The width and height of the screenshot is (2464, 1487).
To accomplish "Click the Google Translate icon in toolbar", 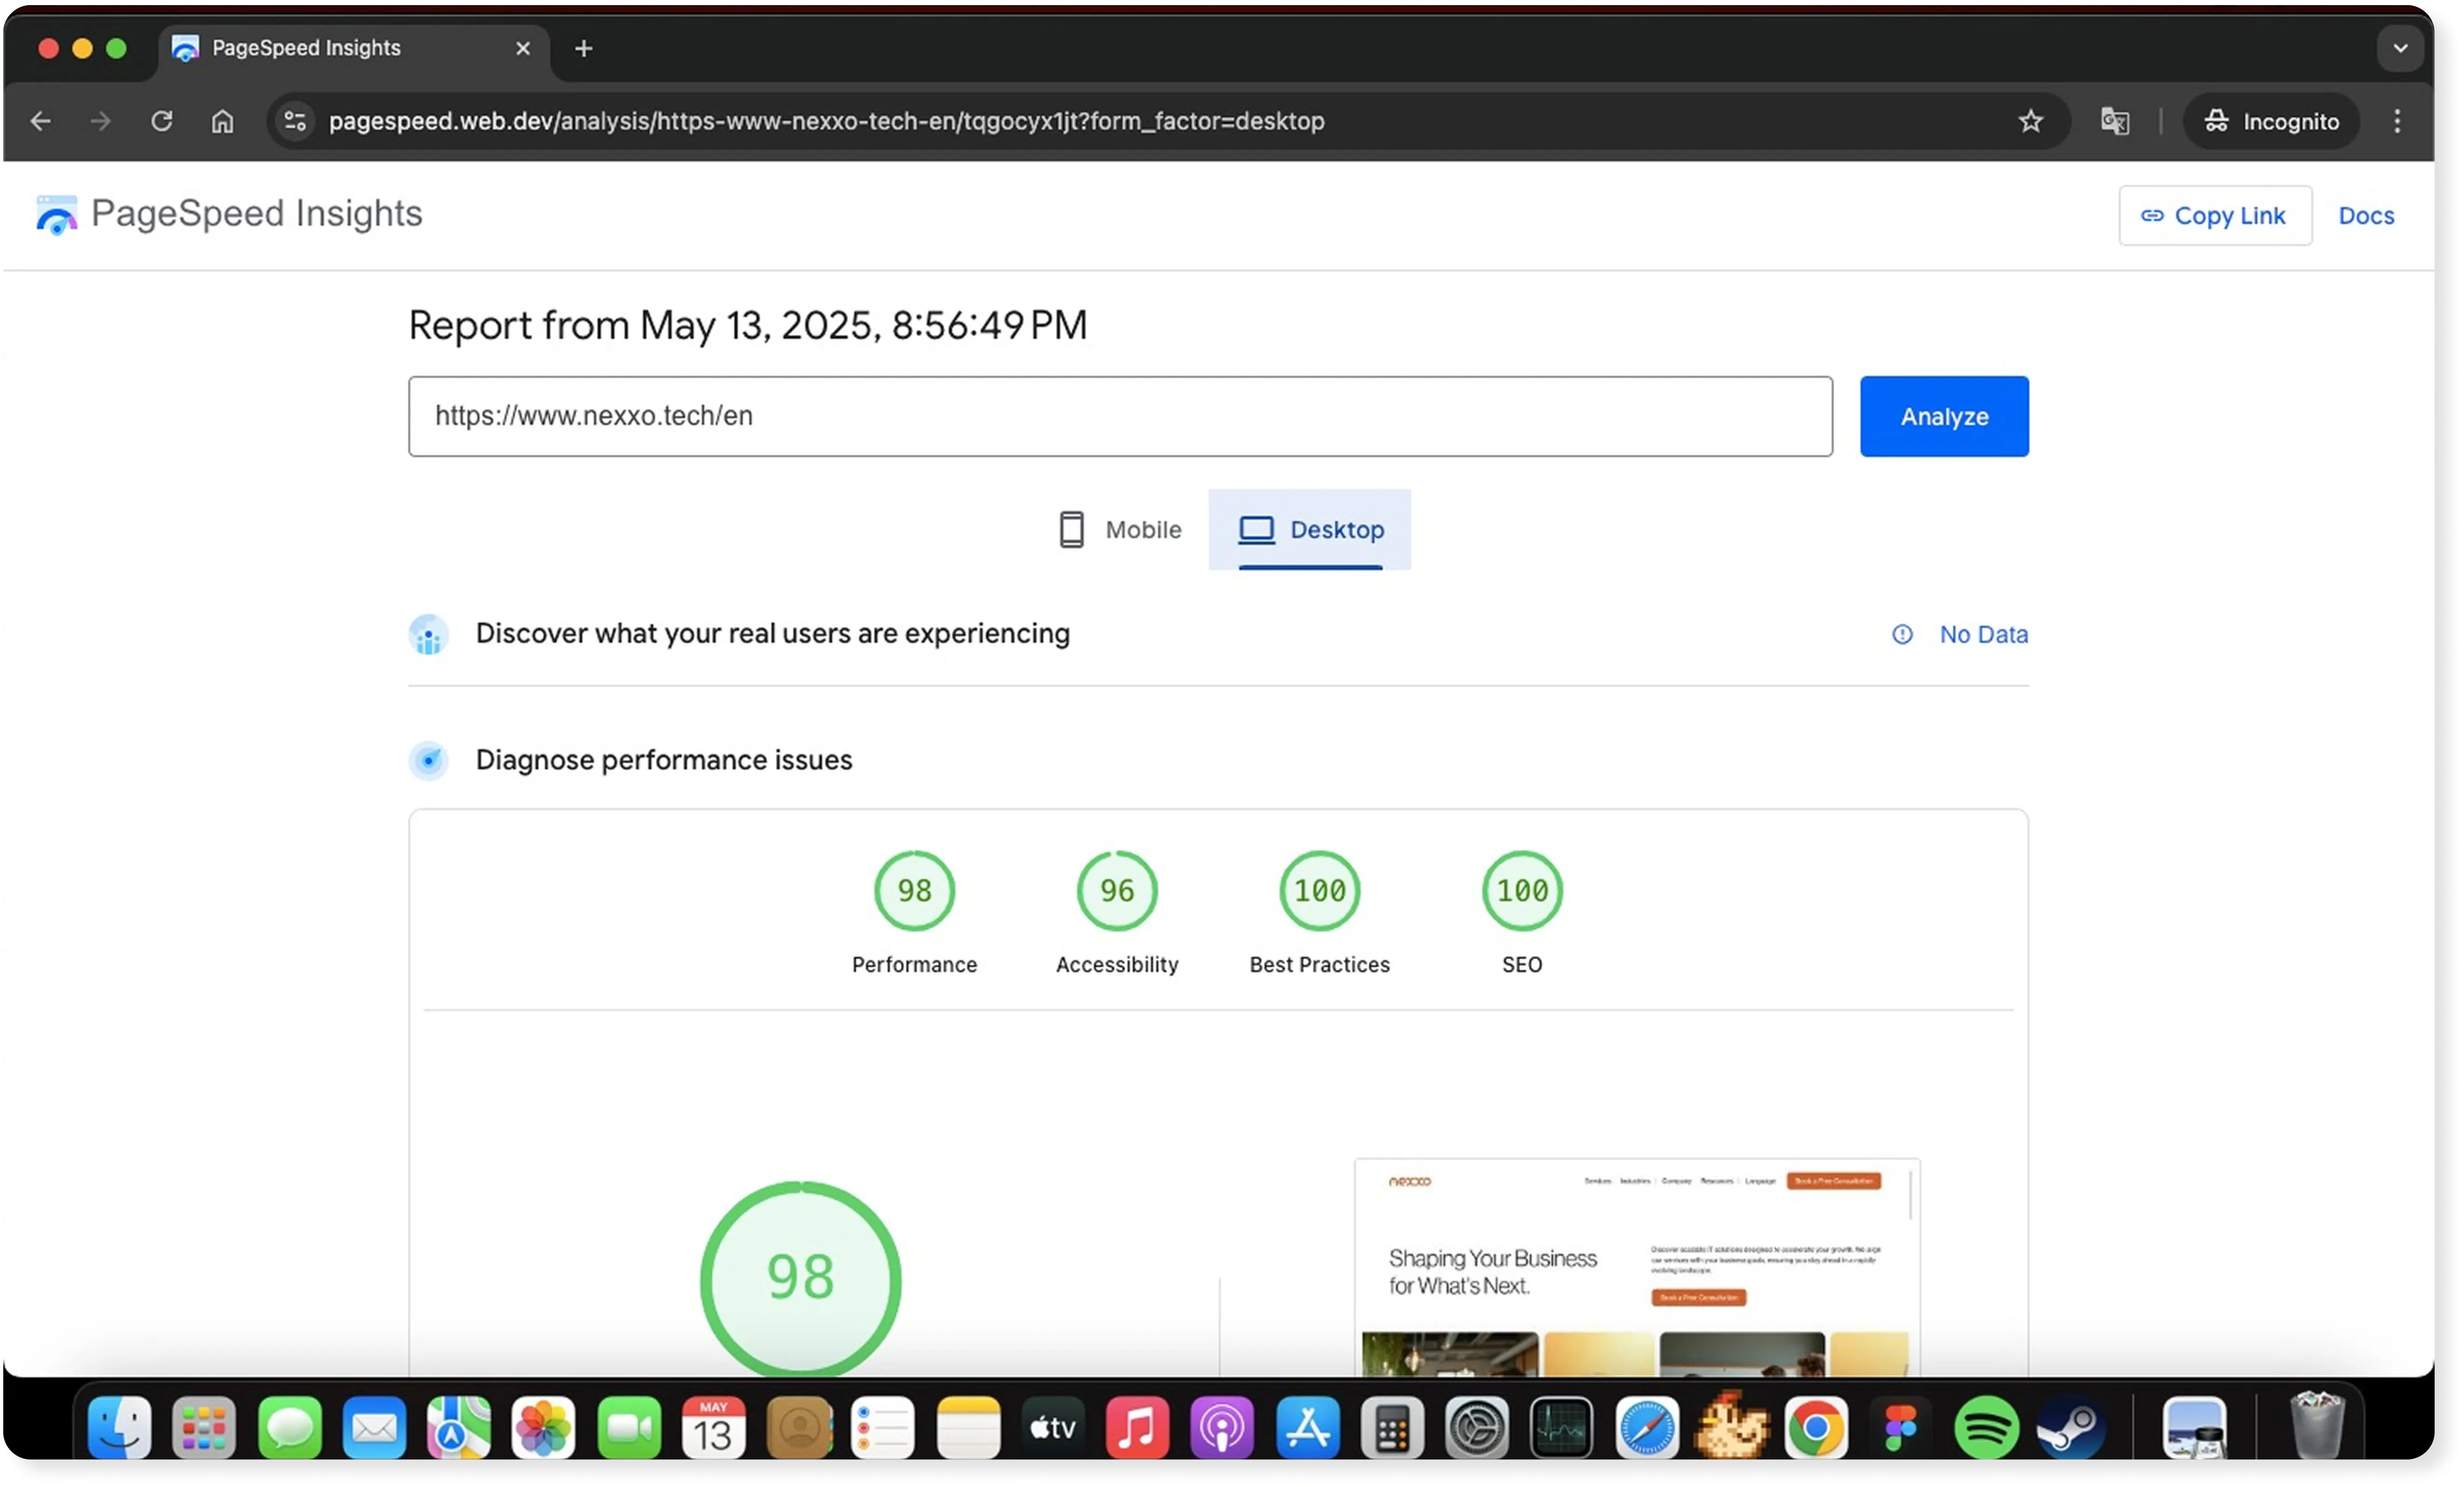I will [2114, 121].
